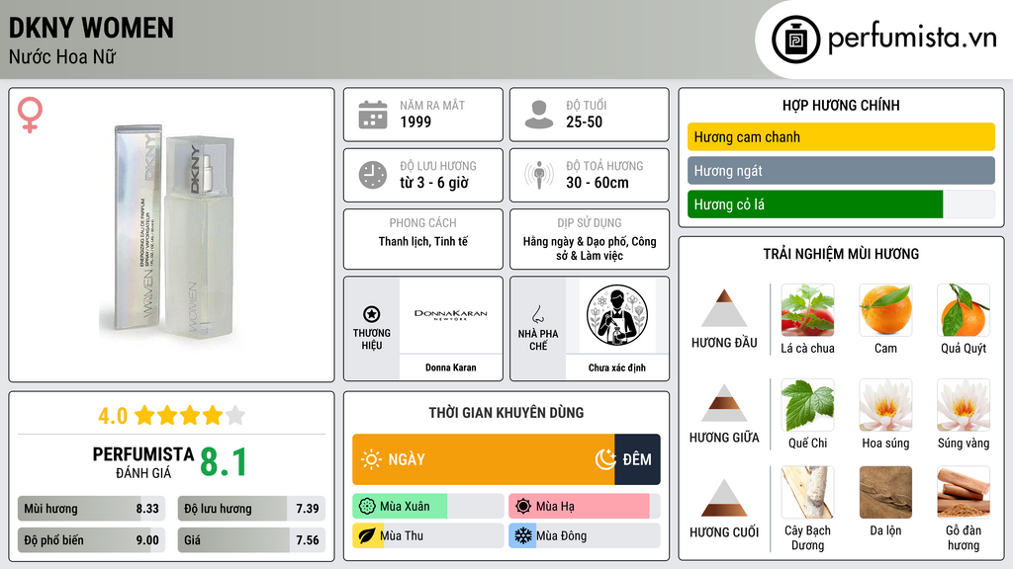Click the grey-blue Hương ngát bar

(841, 170)
